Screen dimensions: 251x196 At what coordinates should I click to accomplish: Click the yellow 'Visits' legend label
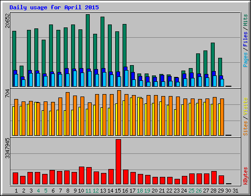[246, 106]
